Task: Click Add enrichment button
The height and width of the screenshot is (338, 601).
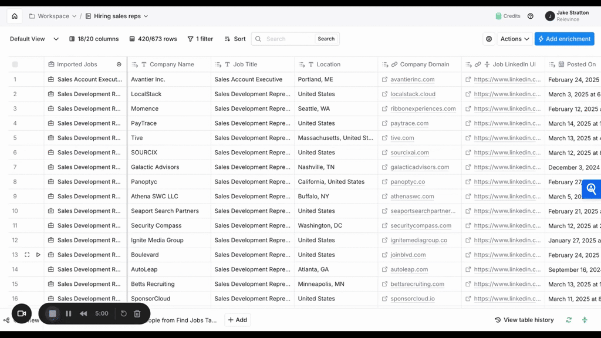Action: click(564, 39)
